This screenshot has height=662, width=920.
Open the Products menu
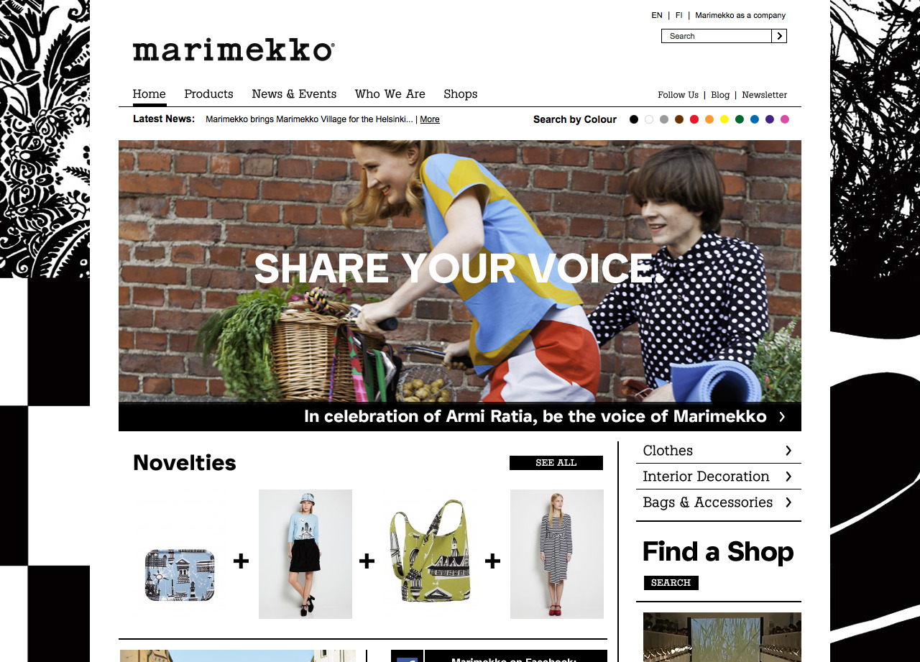click(208, 94)
